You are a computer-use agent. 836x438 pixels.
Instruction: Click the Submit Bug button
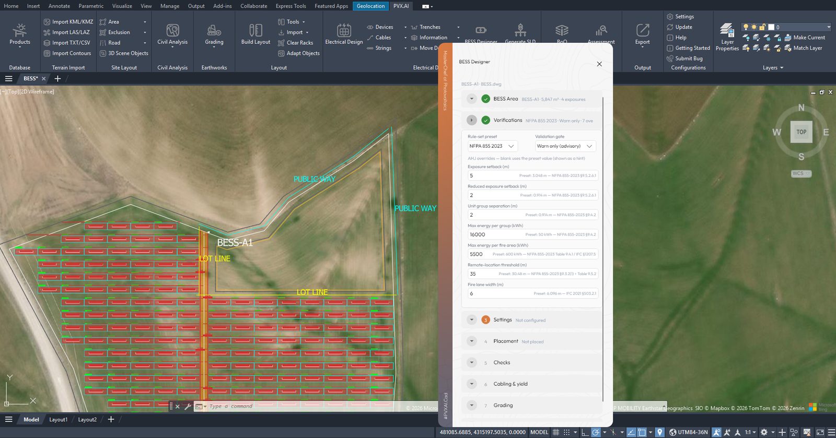coord(684,58)
